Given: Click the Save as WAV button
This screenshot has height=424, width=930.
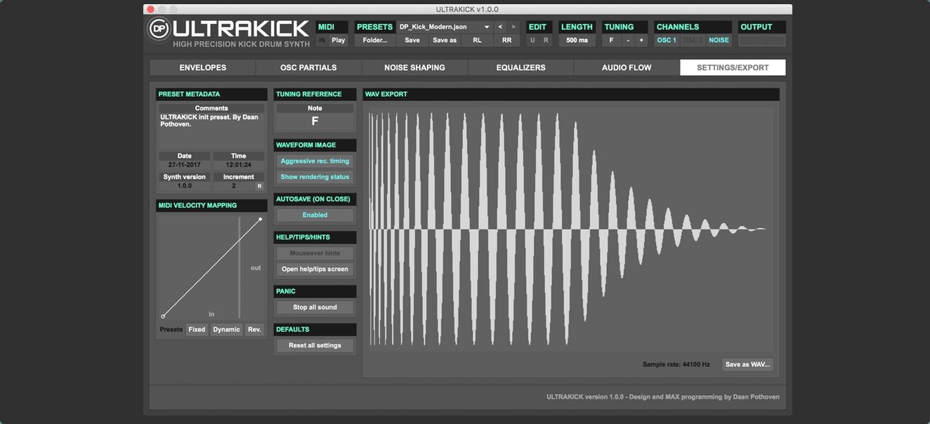Looking at the screenshot, I should click(747, 364).
